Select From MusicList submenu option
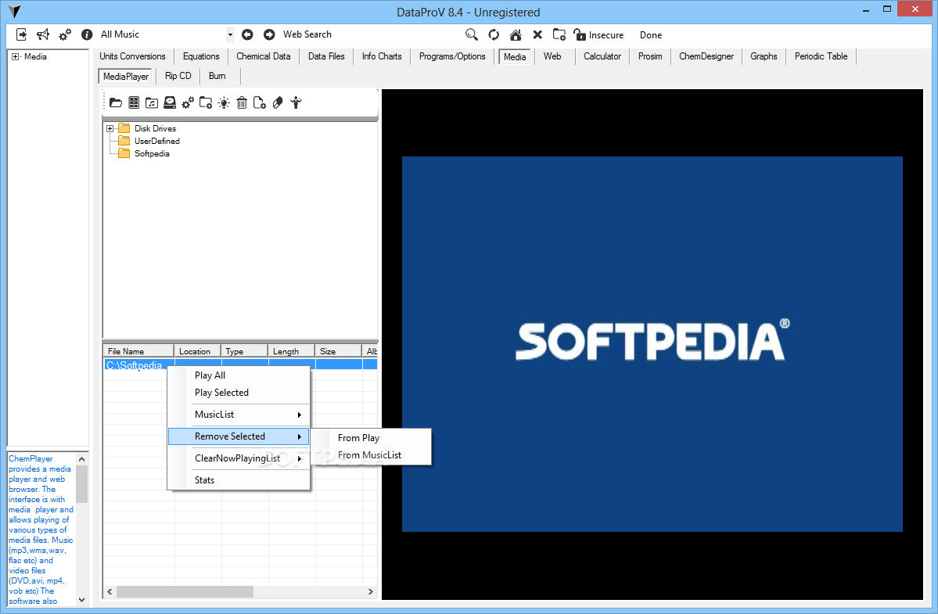938x614 pixels. [371, 455]
